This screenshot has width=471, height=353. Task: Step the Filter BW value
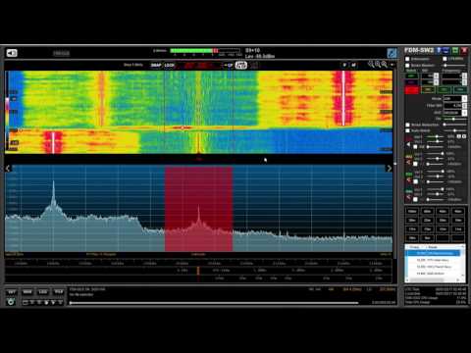[464, 106]
